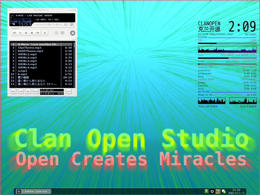Viewport: 260px width, 195px height.
Task: Click the 英 input method tray icon
Action: (206, 191)
